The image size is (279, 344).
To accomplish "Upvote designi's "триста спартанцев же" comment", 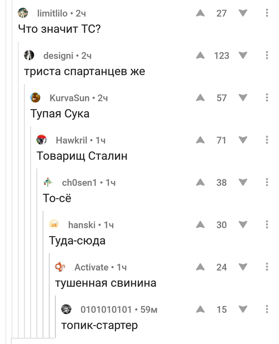I will click(200, 56).
